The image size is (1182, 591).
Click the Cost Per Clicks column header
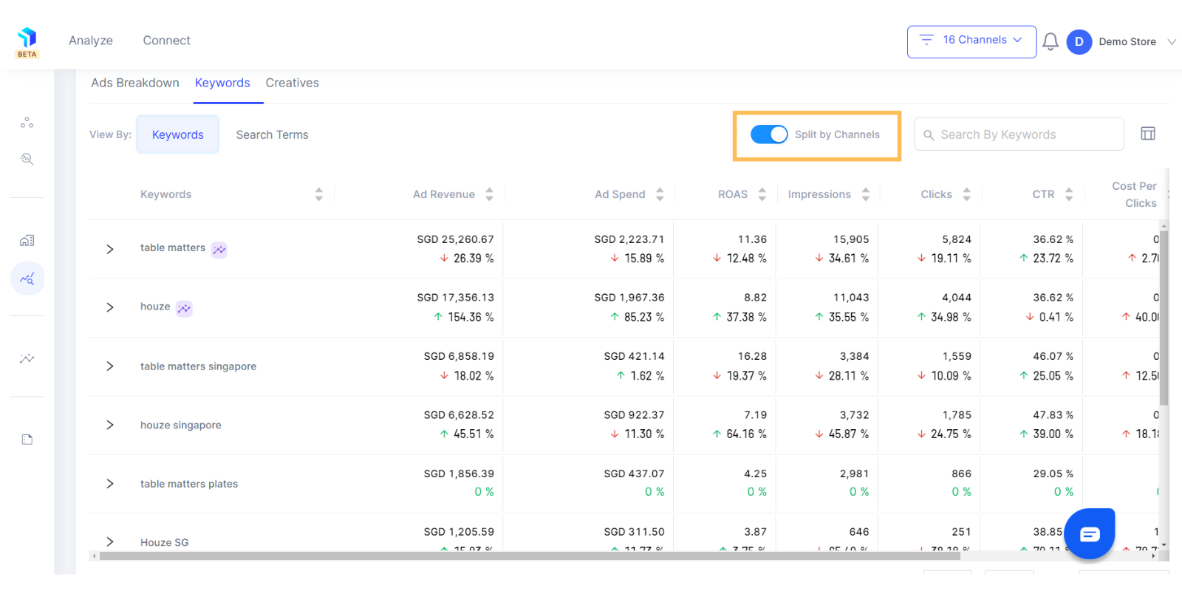pos(1134,194)
